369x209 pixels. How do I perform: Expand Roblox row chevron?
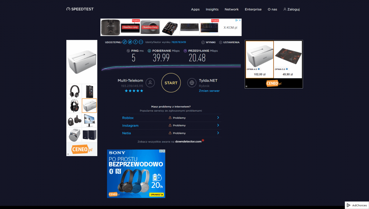[218, 118]
